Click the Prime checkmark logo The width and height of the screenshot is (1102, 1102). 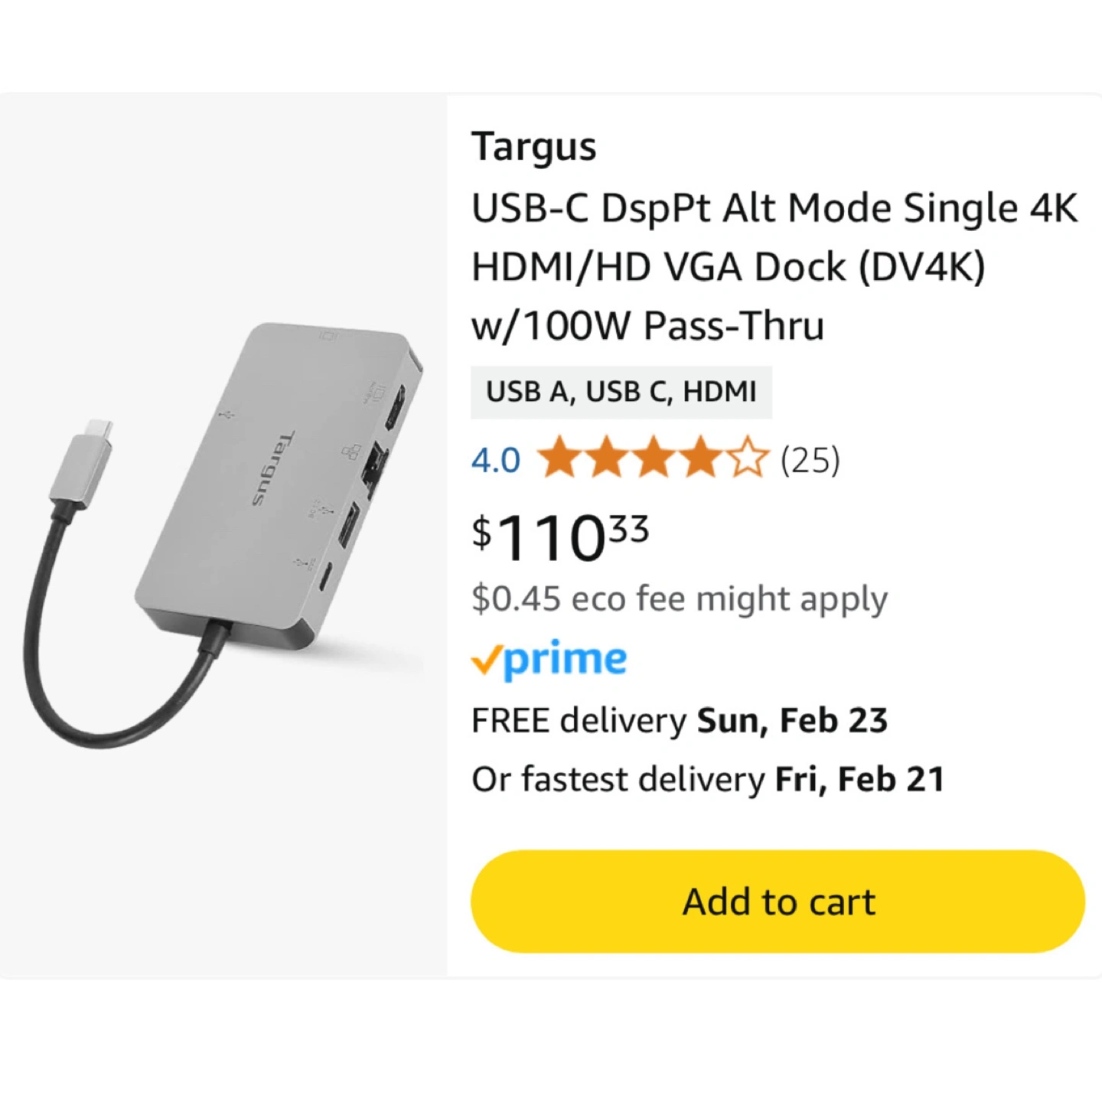pyautogui.click(x=549, y=660)
